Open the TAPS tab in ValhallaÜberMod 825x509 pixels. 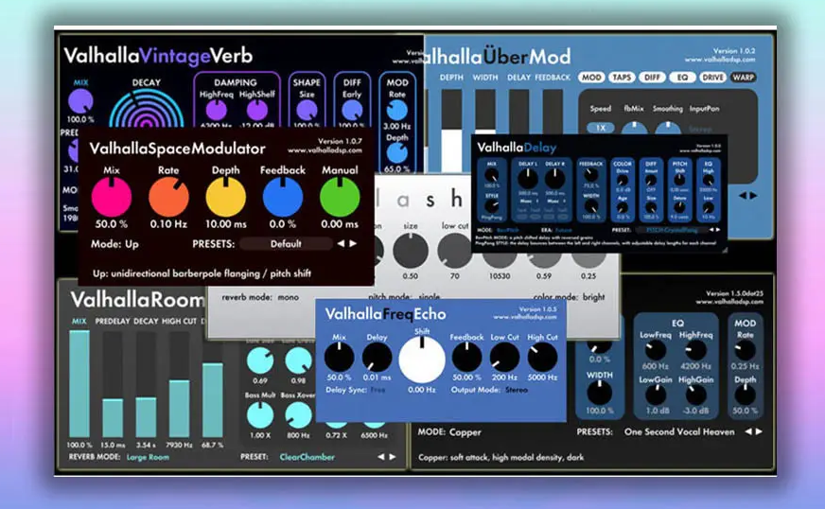[622, 78]
